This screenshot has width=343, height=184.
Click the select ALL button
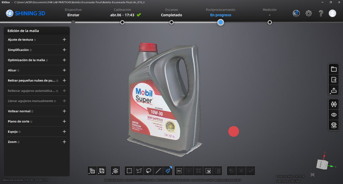tap(179, 171)
